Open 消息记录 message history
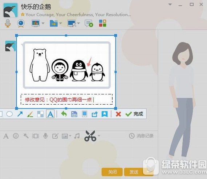Screen dimensions: 207x179 coord(141,136)
